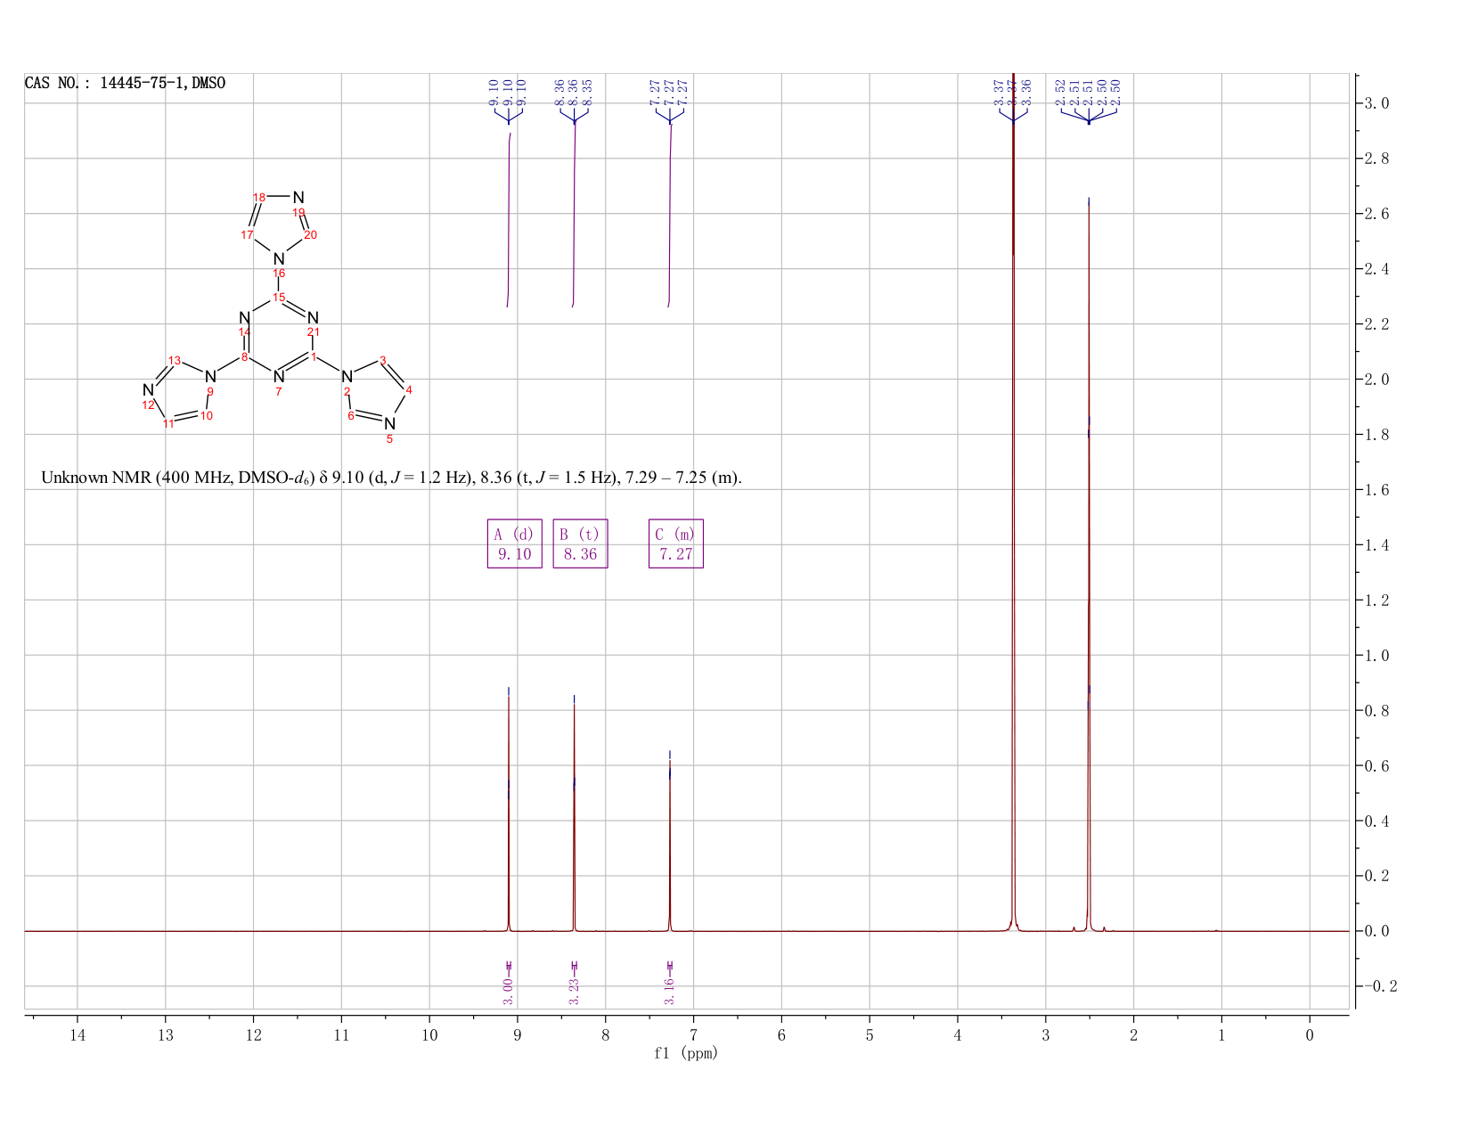This screenshot has width=1470, height=1136.
Task: Click the x-axis tick label 0
Action: coord(1310,1034)
